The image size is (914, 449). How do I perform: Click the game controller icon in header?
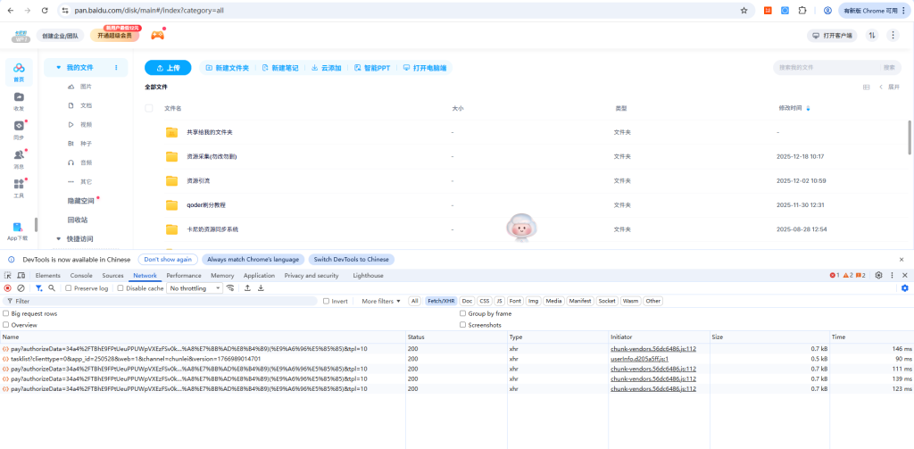[x=157, y=35]
